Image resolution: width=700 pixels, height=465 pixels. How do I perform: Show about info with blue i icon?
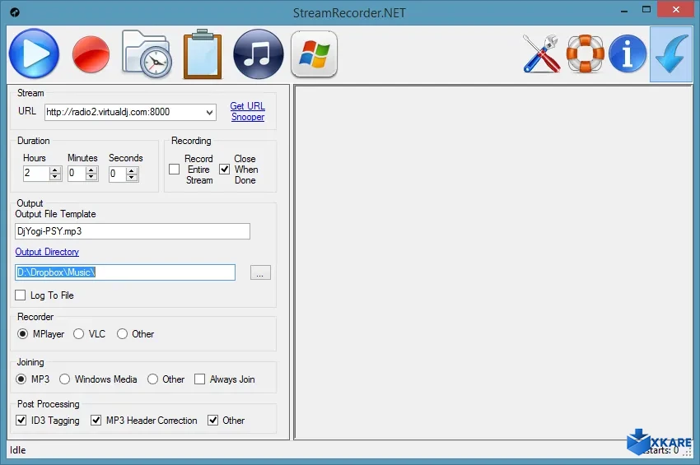click(628, 54)
